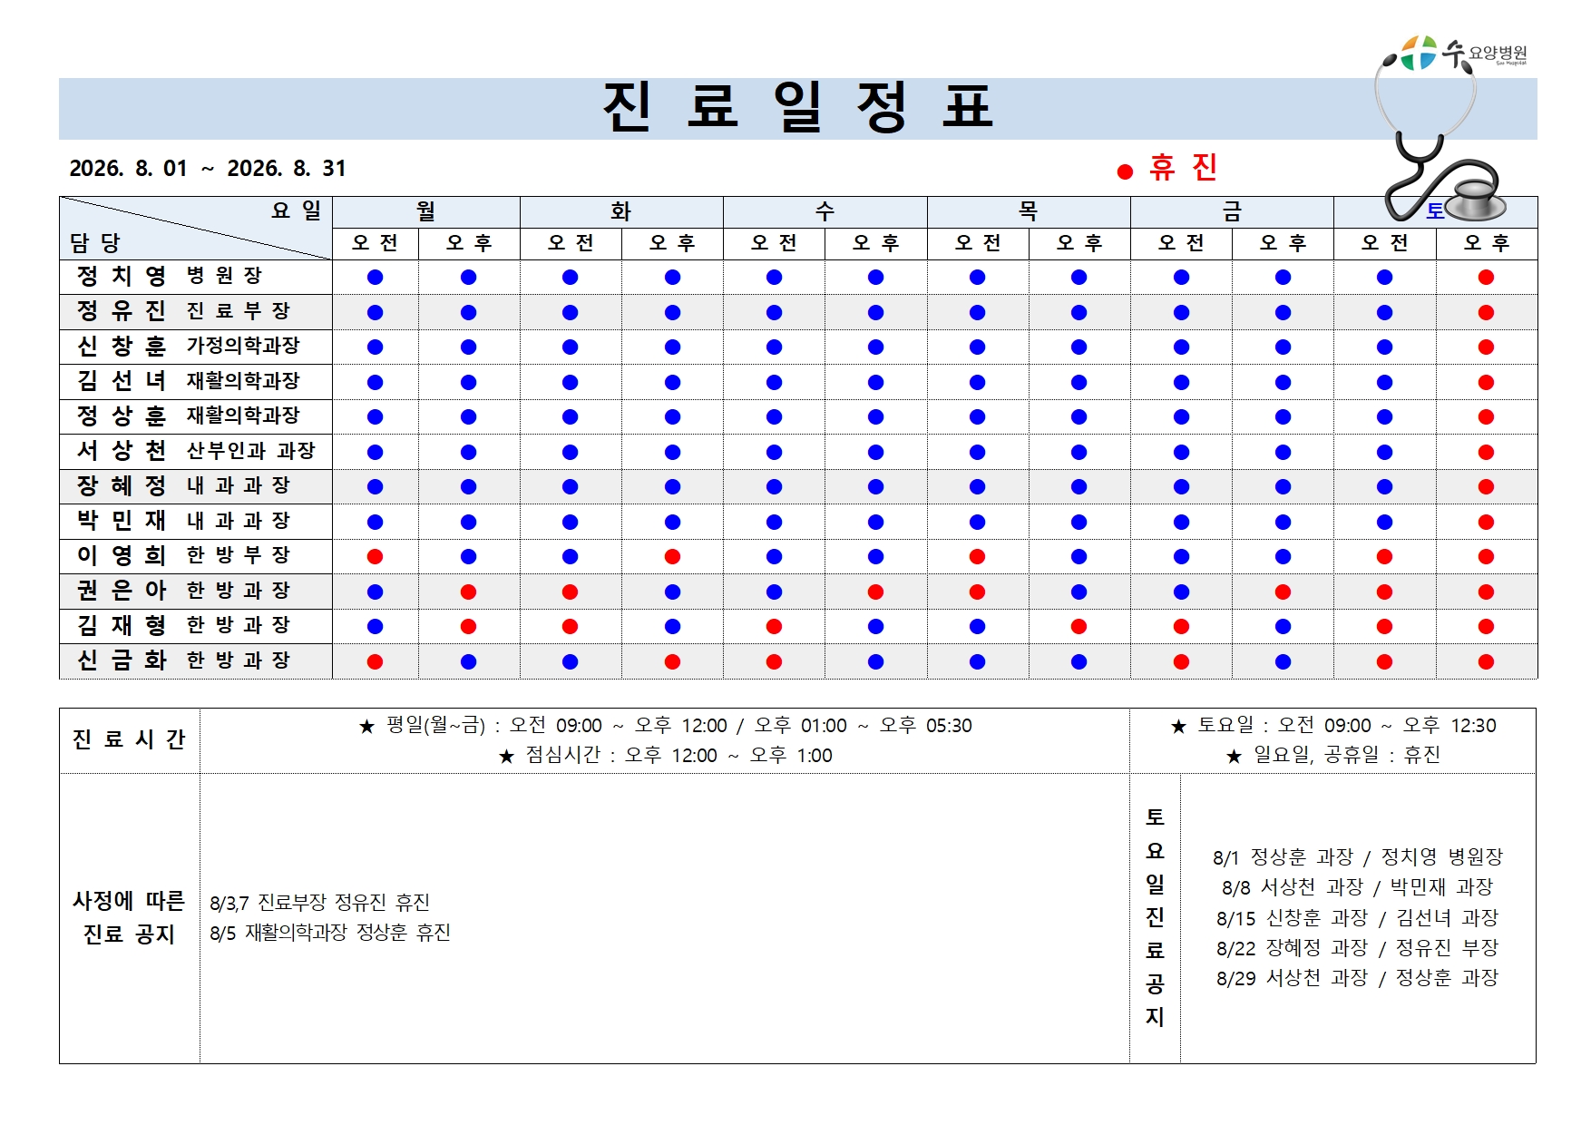Select the red dot for 신금화 Monday 오전
The image size is (1591, 1125).
click(375, 661)
